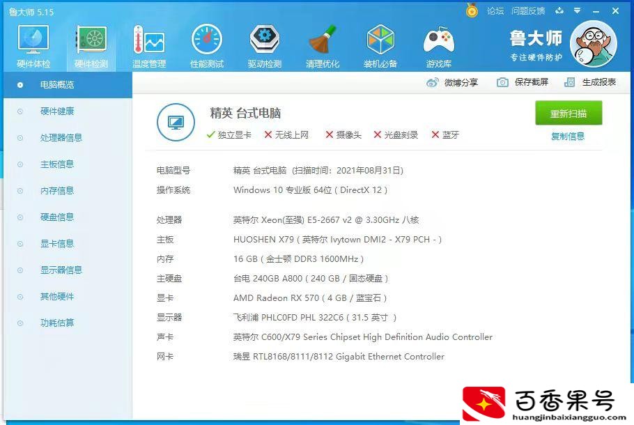Open 温度管理 temperature management icon
Screen dimensions: 634x425
tap(149, 40)
